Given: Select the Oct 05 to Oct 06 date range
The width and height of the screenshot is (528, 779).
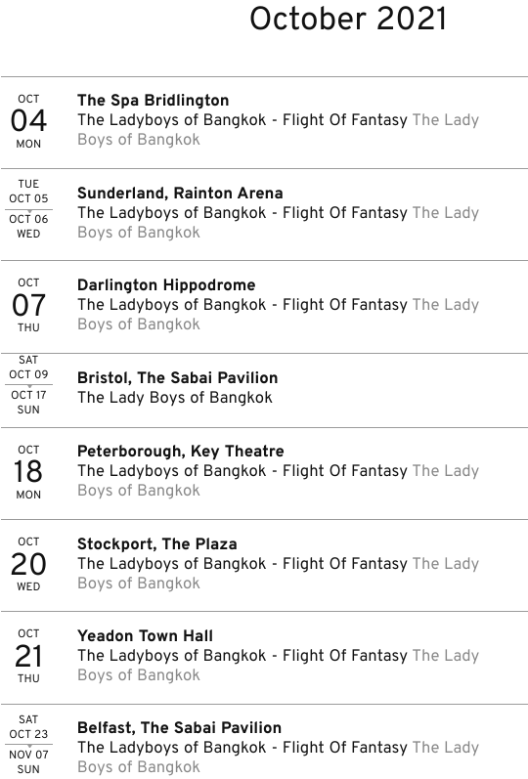Looking at the screenshot, I should coord(28,208).
